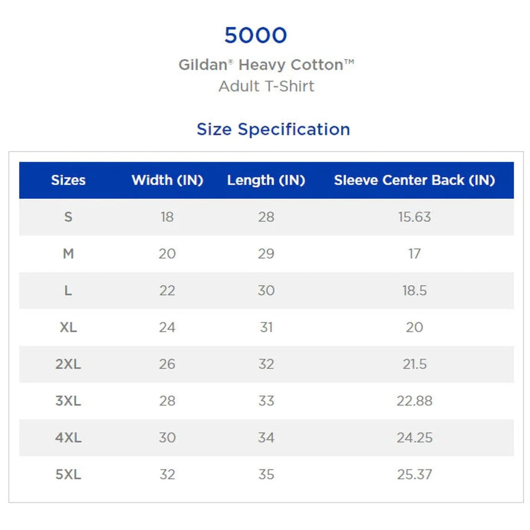Click the 3XL size row label
The image size is (530, 530).
pos(68,401)
